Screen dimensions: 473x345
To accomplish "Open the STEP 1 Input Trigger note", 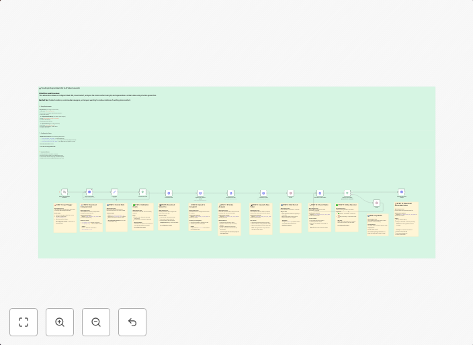I will tap(65, 218).
